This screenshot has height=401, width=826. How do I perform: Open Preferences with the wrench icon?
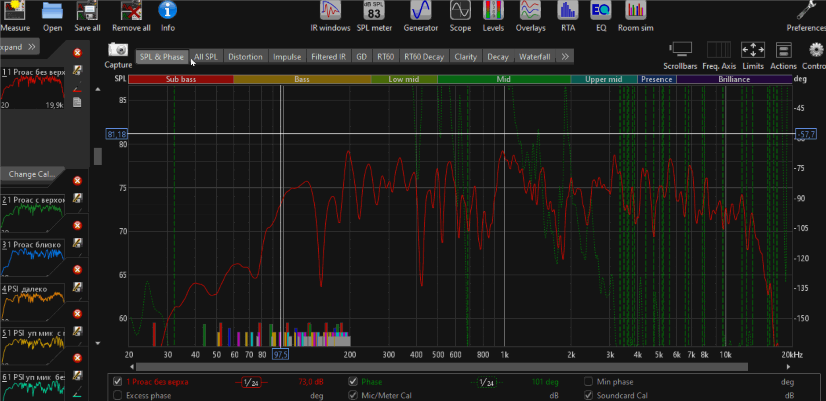[806, 17]
